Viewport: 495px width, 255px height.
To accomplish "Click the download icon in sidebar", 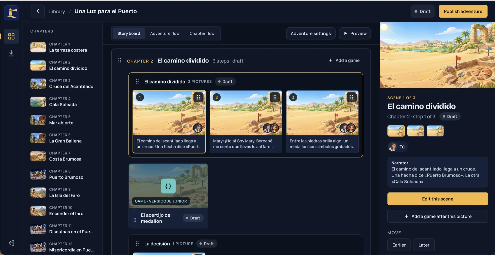I will click(11, 53).
